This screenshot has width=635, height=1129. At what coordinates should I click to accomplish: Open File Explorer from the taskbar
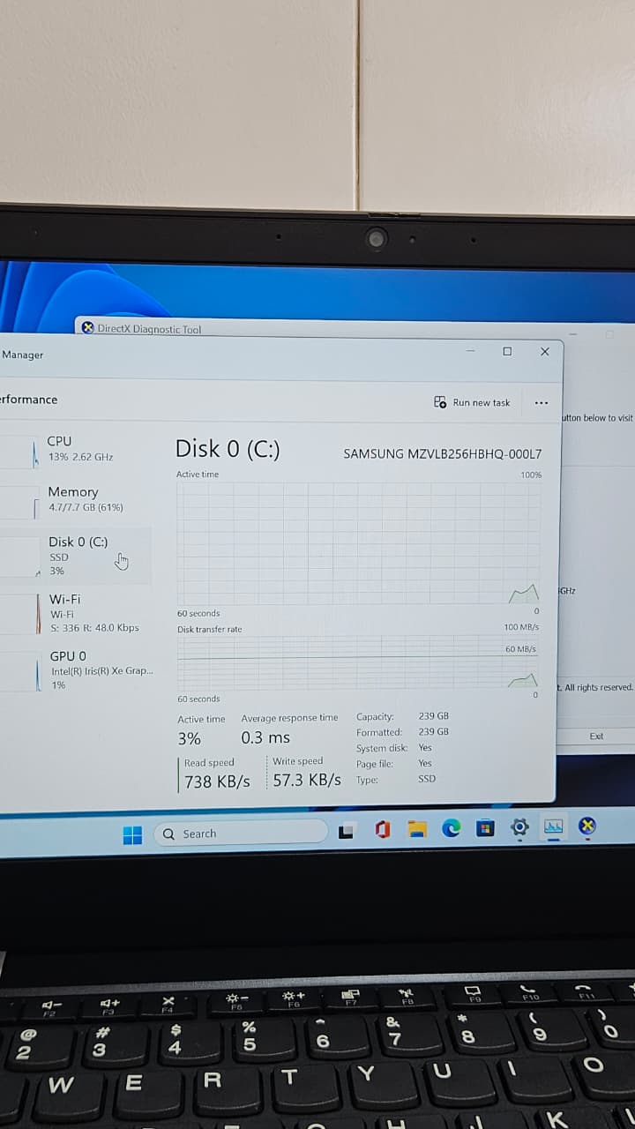tap(416, 829)
